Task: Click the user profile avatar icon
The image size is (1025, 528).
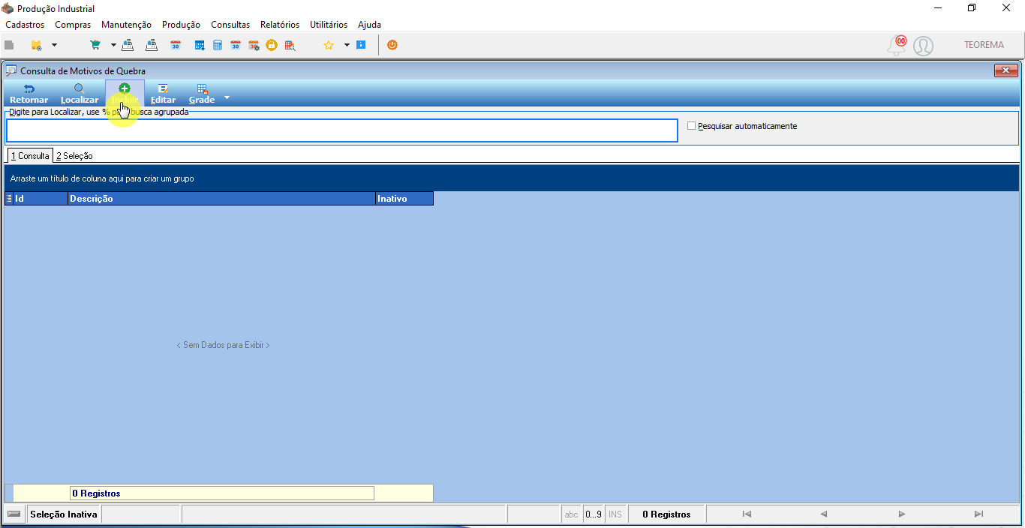Action: (x=924, y=46)
